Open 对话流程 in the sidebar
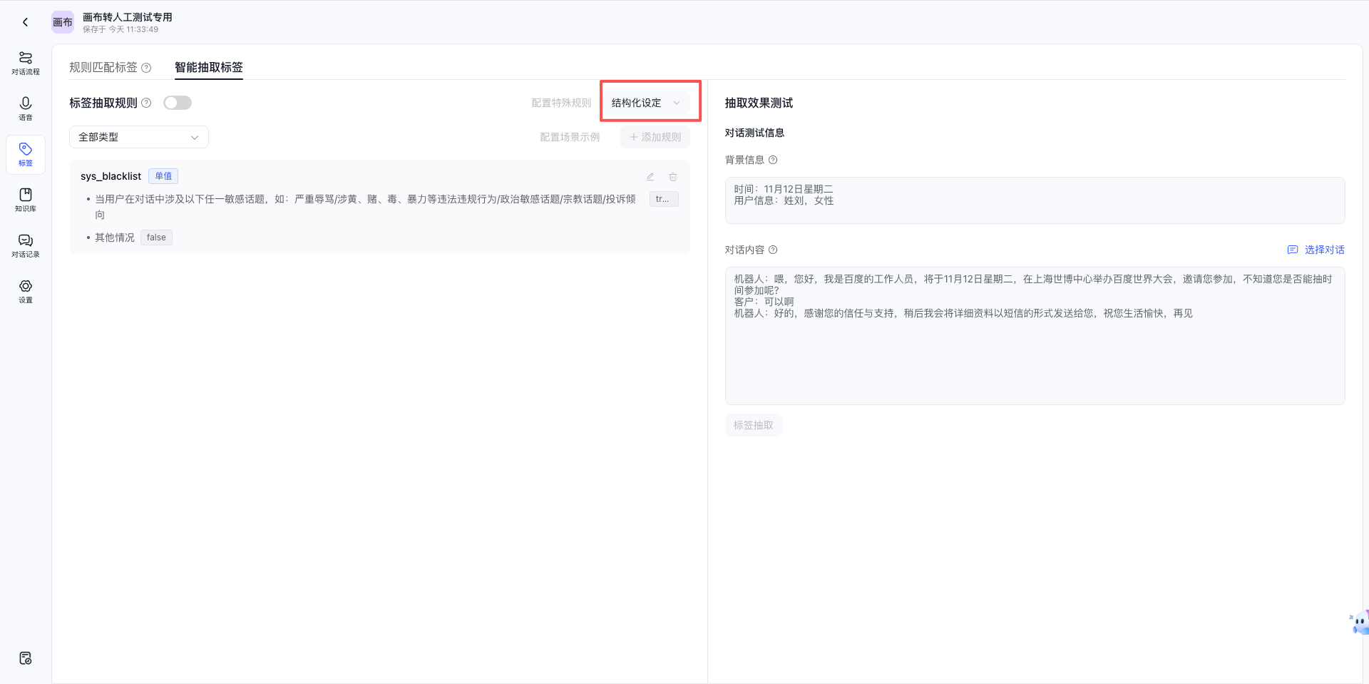This screenshot has height=684, width=1369. click(x=26, y=63)
